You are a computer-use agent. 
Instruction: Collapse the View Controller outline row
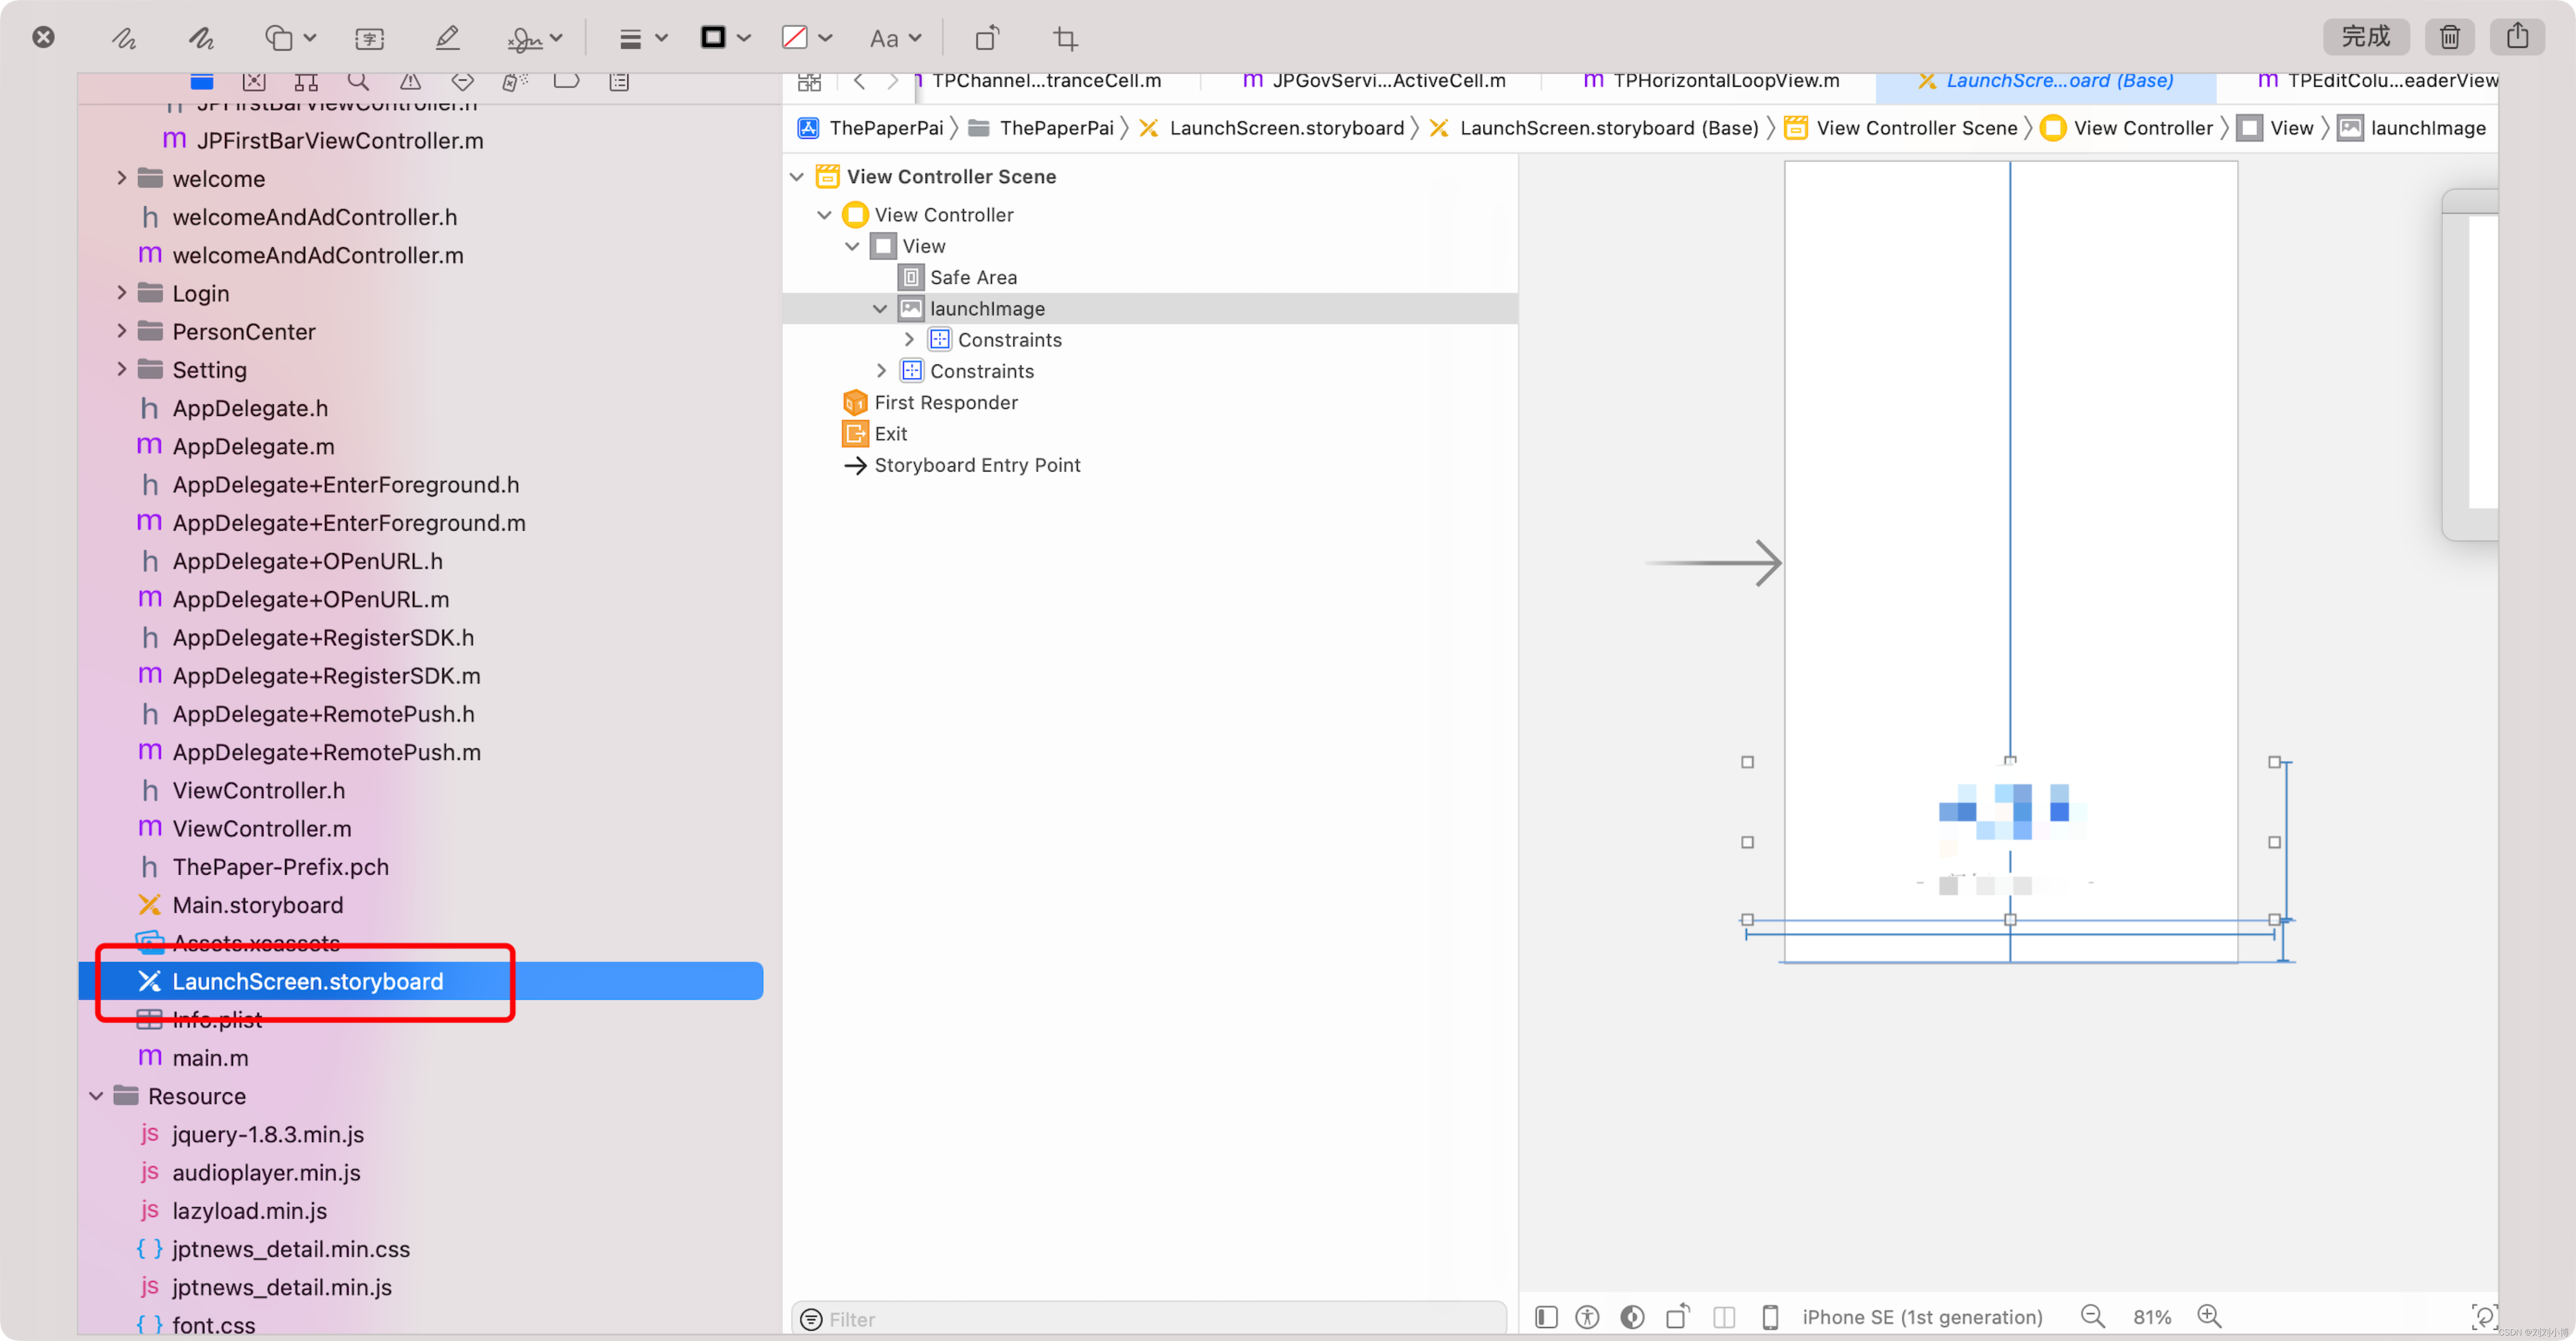point(824,215)
